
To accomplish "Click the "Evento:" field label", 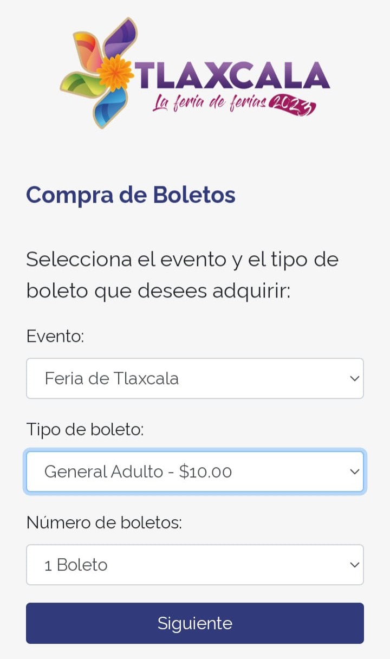I will pos(55,337).
